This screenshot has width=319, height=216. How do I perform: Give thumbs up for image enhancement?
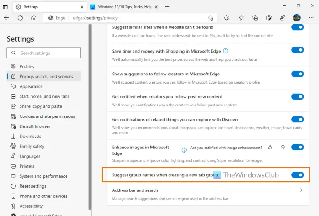point(270,147)
